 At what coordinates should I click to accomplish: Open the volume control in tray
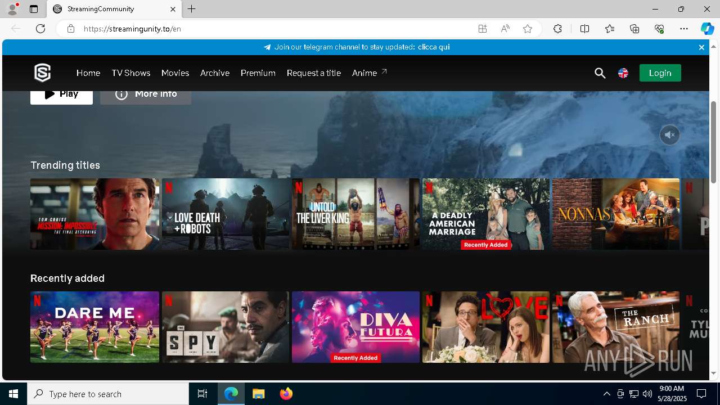pyautogui.click(x=647, y=394)
